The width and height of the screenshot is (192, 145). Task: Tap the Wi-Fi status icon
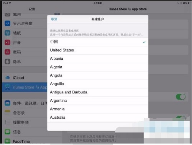(10, 3)
